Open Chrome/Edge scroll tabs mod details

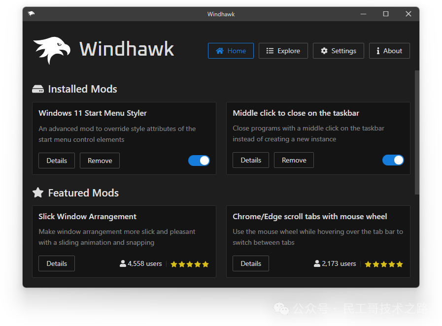coord(250,263)
